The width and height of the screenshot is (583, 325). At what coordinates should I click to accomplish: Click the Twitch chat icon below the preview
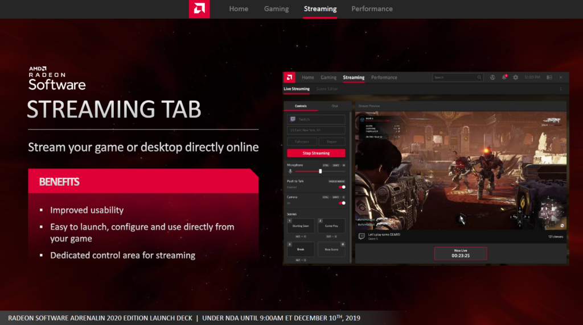(362, 236)
